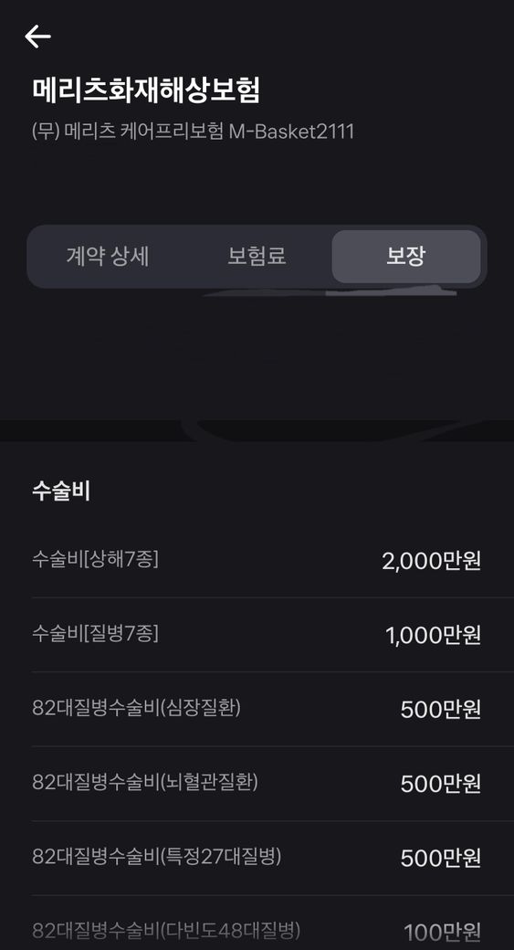This screenshot has height=950, width=514.
Task: Tap the 100만원 amount
Action: (443, 933)
